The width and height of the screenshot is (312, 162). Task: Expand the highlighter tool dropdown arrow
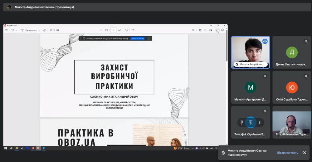click(17, 30)
